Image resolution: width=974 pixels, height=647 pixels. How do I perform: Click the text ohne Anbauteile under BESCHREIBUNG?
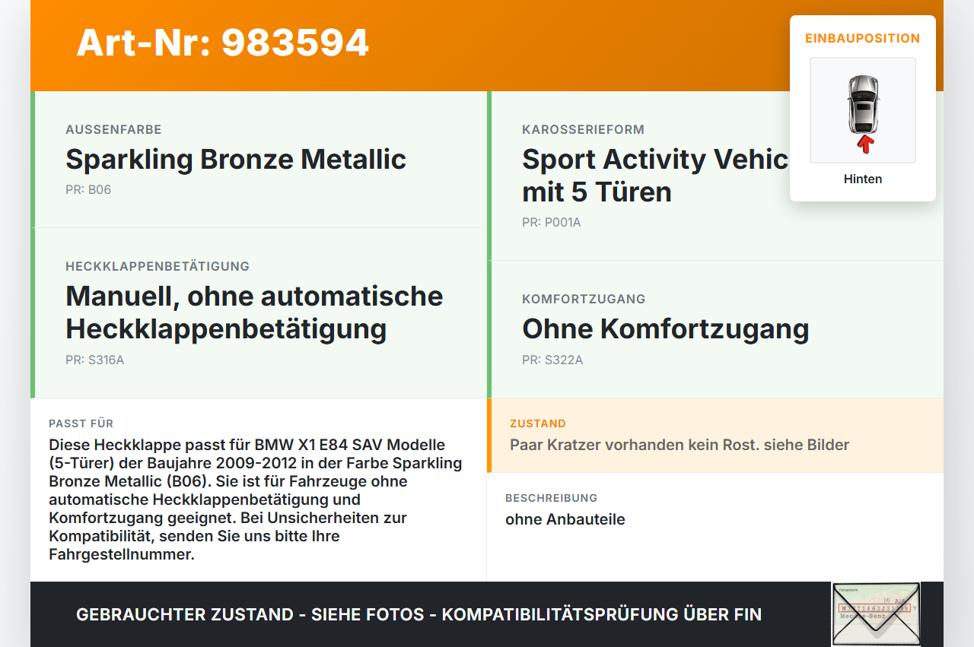pyautogui.click(x=565, y=519)
